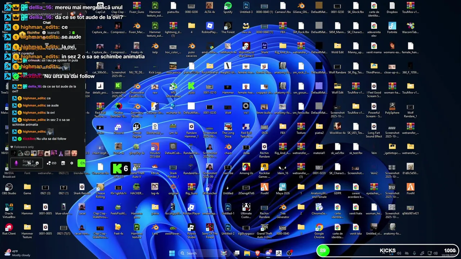Click KickBot username in chat

coord(29,138)
